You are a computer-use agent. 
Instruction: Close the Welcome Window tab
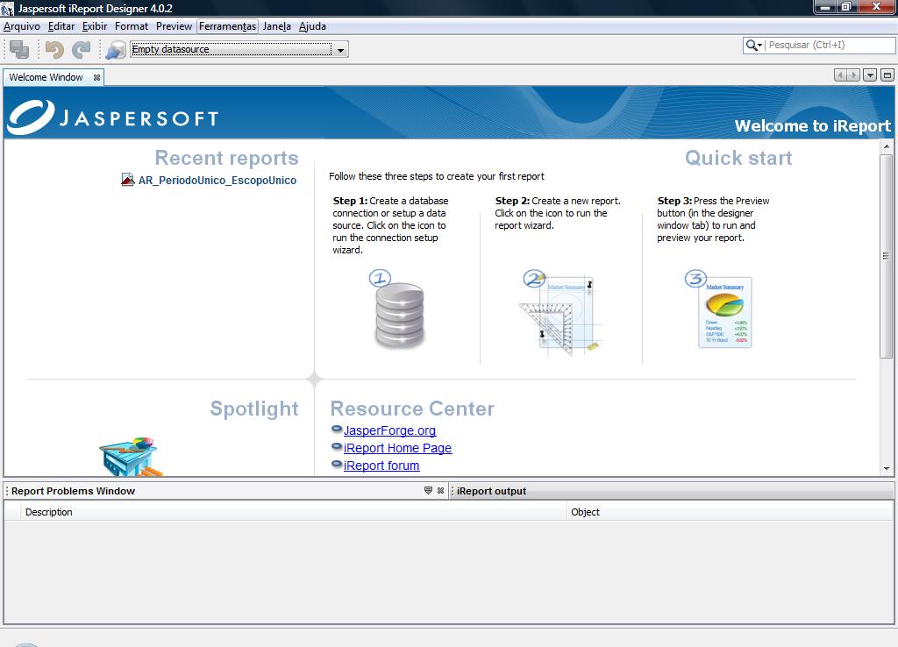click(96, 77)
